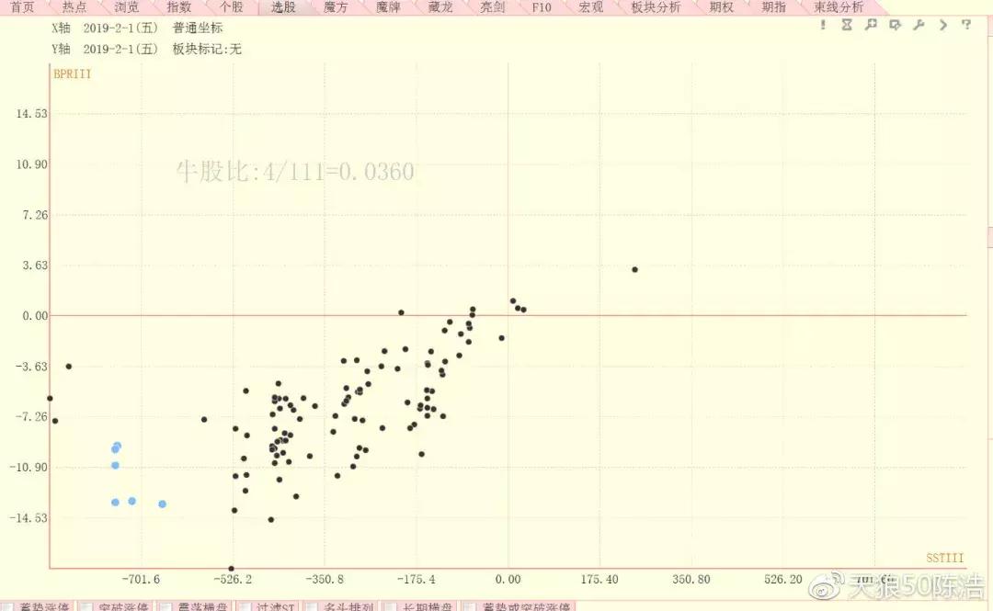Click the Y轴 label
This screenshot has height=611, width=993.
pos(61,49)
